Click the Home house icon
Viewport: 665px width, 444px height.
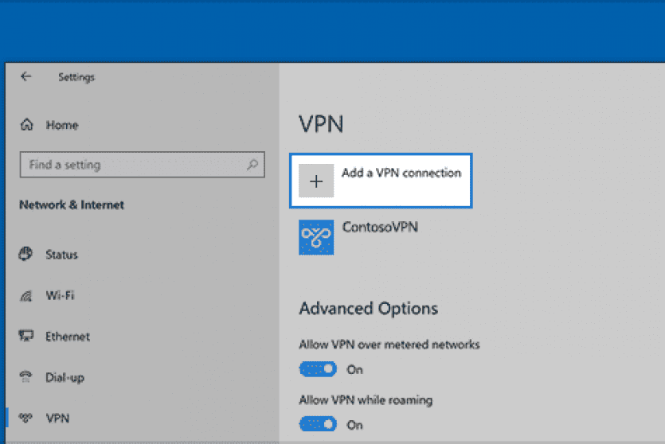click(27, 125)
